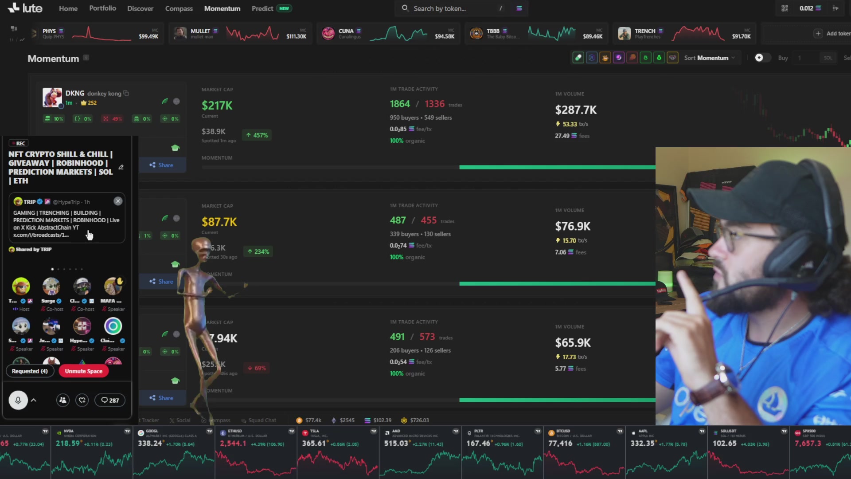The image size is (851, 479).
Task: Click the TSLA ticker TradingView icon
Action: pos(374,431)
